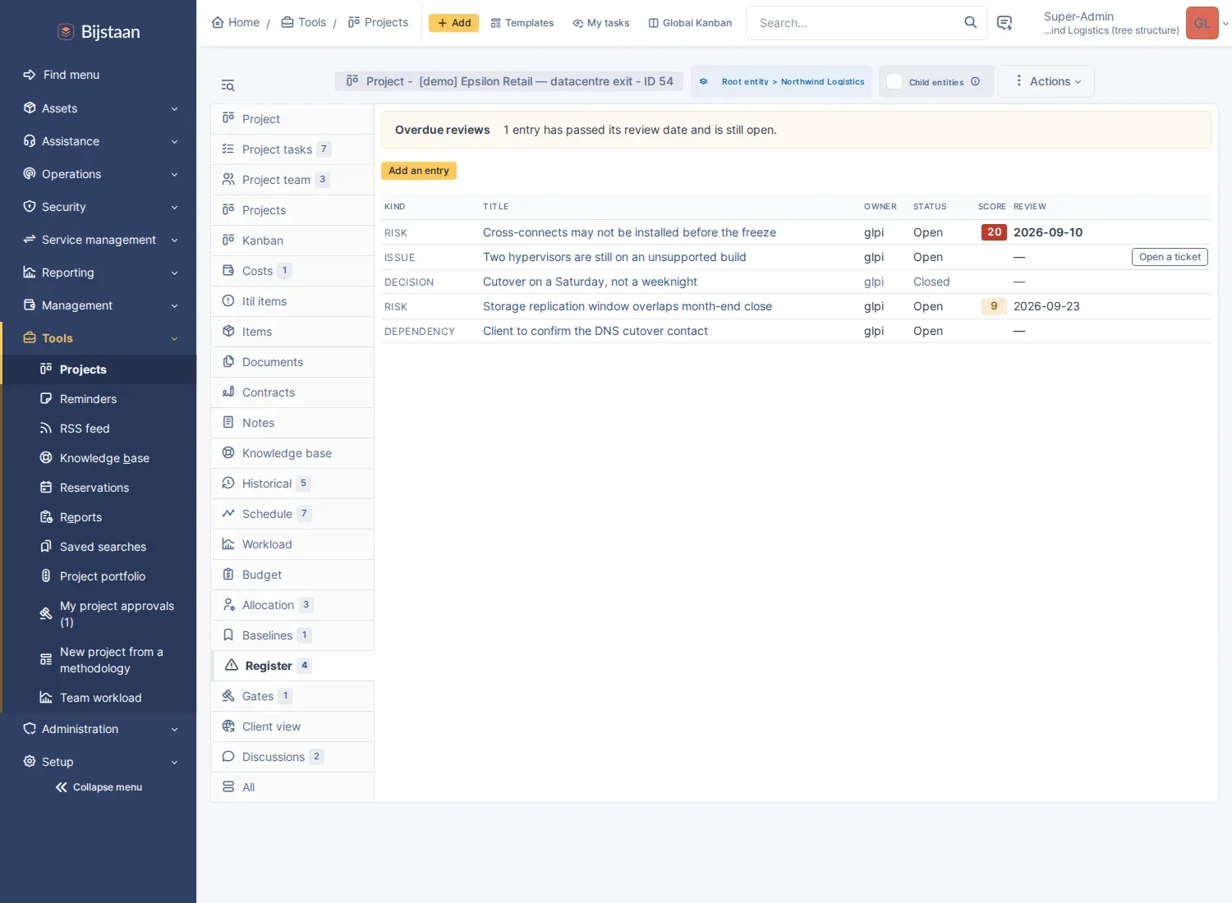Expand the Assets menu
Image resolution: width=1232 pixels, height=903 pixels.
99,108
